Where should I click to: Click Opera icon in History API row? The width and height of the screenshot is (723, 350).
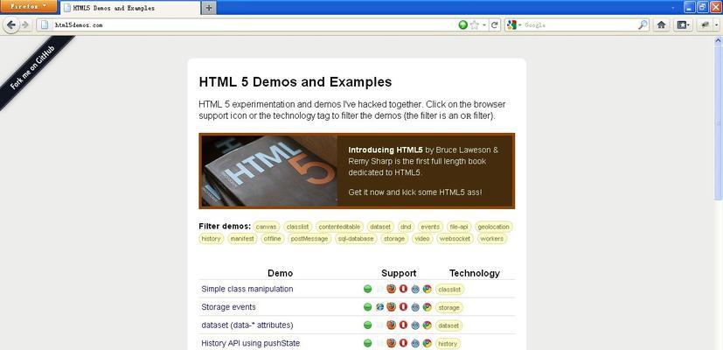pyautogui.click(x=403, y=343)
